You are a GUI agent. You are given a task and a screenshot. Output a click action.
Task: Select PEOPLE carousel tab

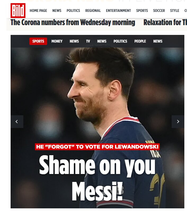tap(140, 41)
